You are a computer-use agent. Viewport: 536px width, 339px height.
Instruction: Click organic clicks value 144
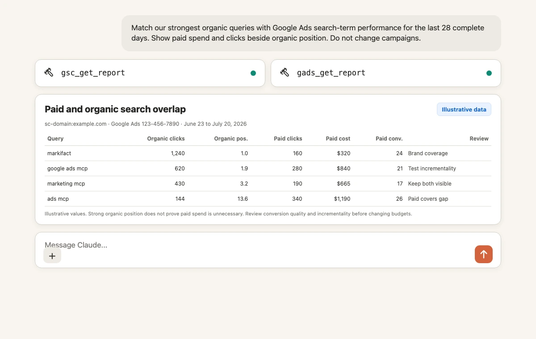click(180, 199)
